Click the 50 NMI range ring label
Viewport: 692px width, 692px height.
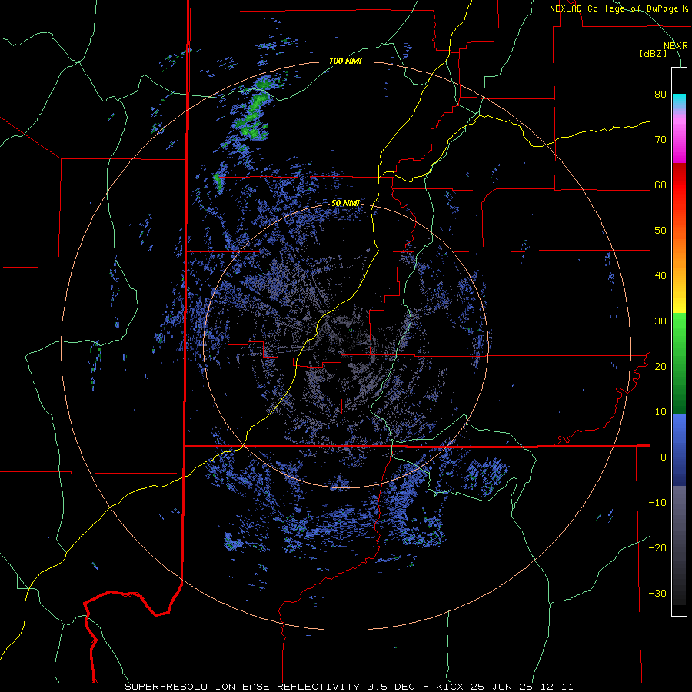345,204
